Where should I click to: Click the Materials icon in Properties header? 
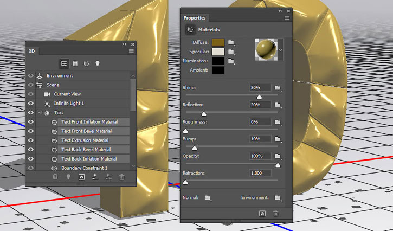coord(190,30)
